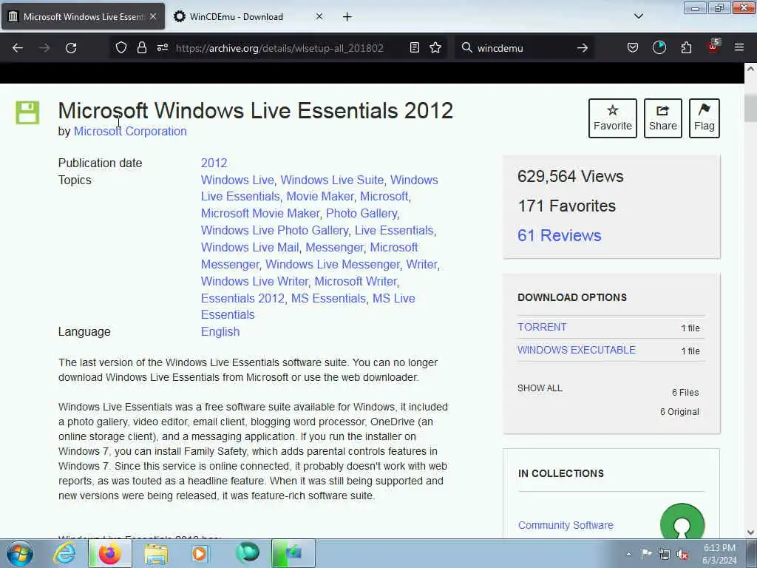Screen dimensions: 757x568
Task: Open the Firefox hamburger menu
Action: [739, 47]
